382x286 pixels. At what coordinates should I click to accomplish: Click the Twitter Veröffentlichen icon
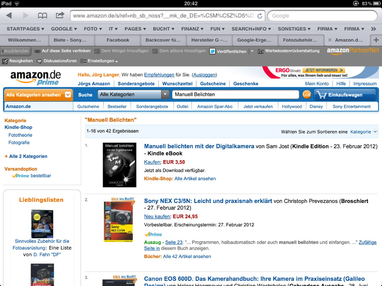click(x=212, y=51)
